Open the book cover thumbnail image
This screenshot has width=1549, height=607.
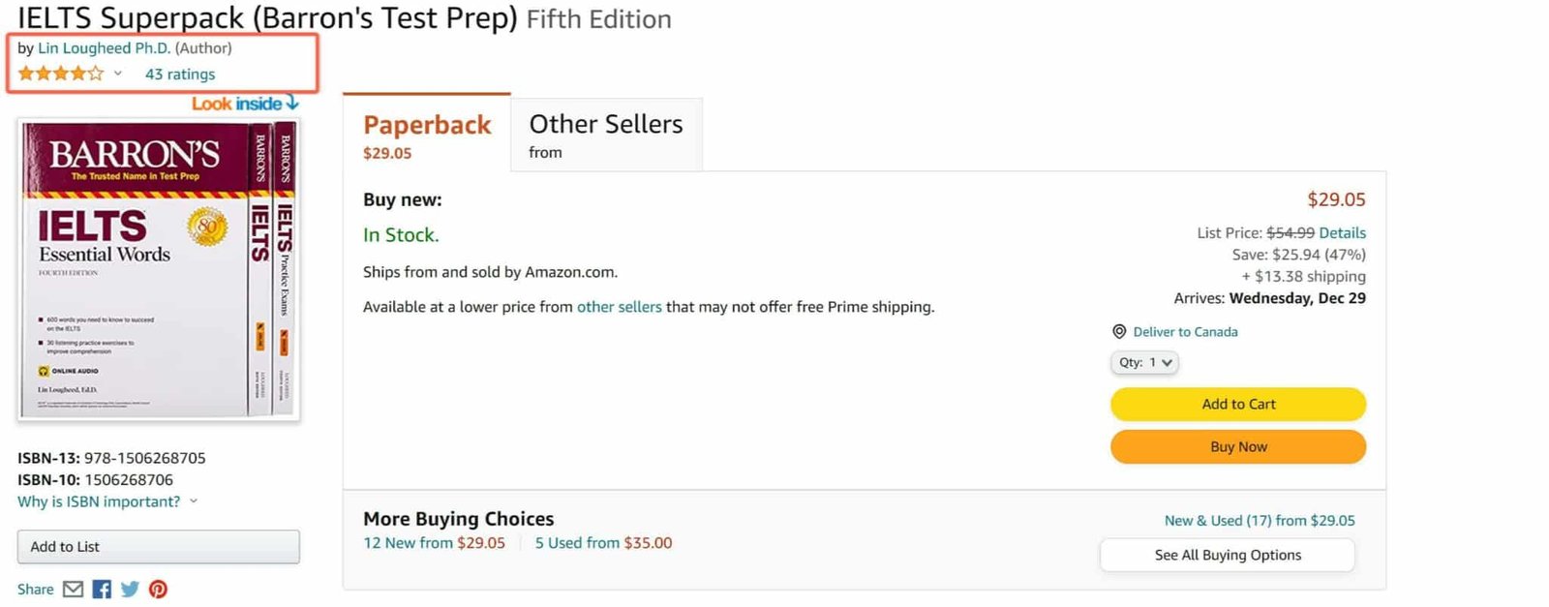158,269
